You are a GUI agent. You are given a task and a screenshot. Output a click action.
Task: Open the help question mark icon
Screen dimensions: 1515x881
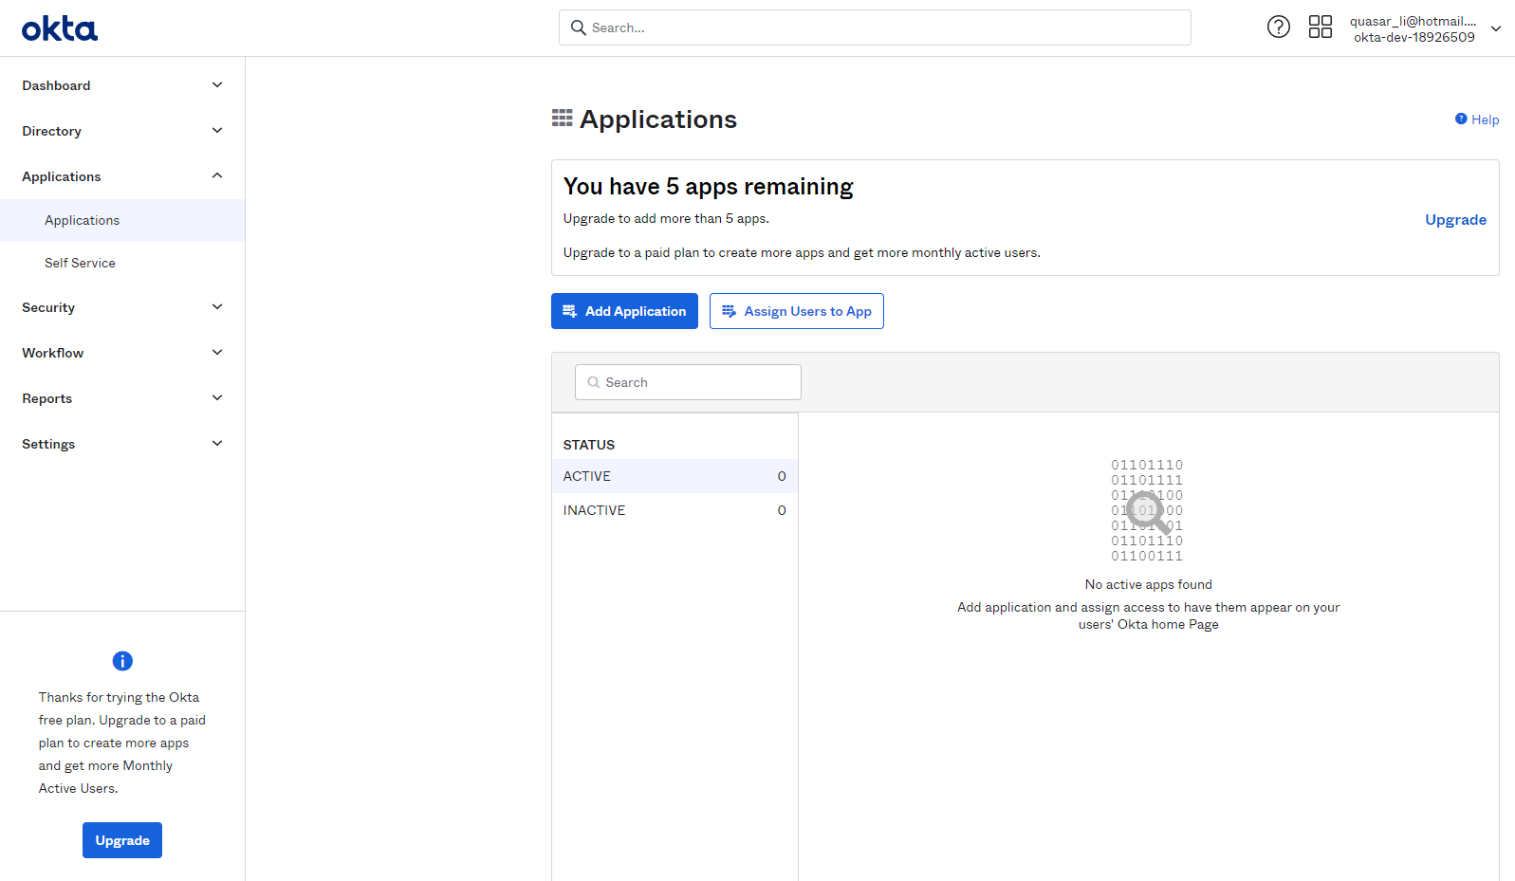click(1279, 27)
